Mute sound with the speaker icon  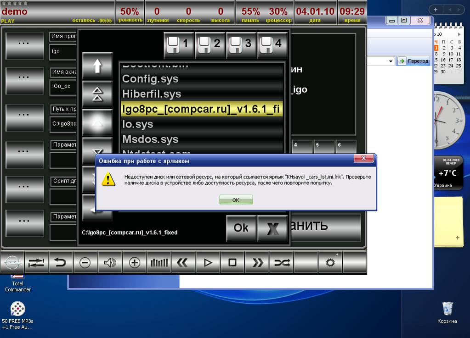(110, 262)
